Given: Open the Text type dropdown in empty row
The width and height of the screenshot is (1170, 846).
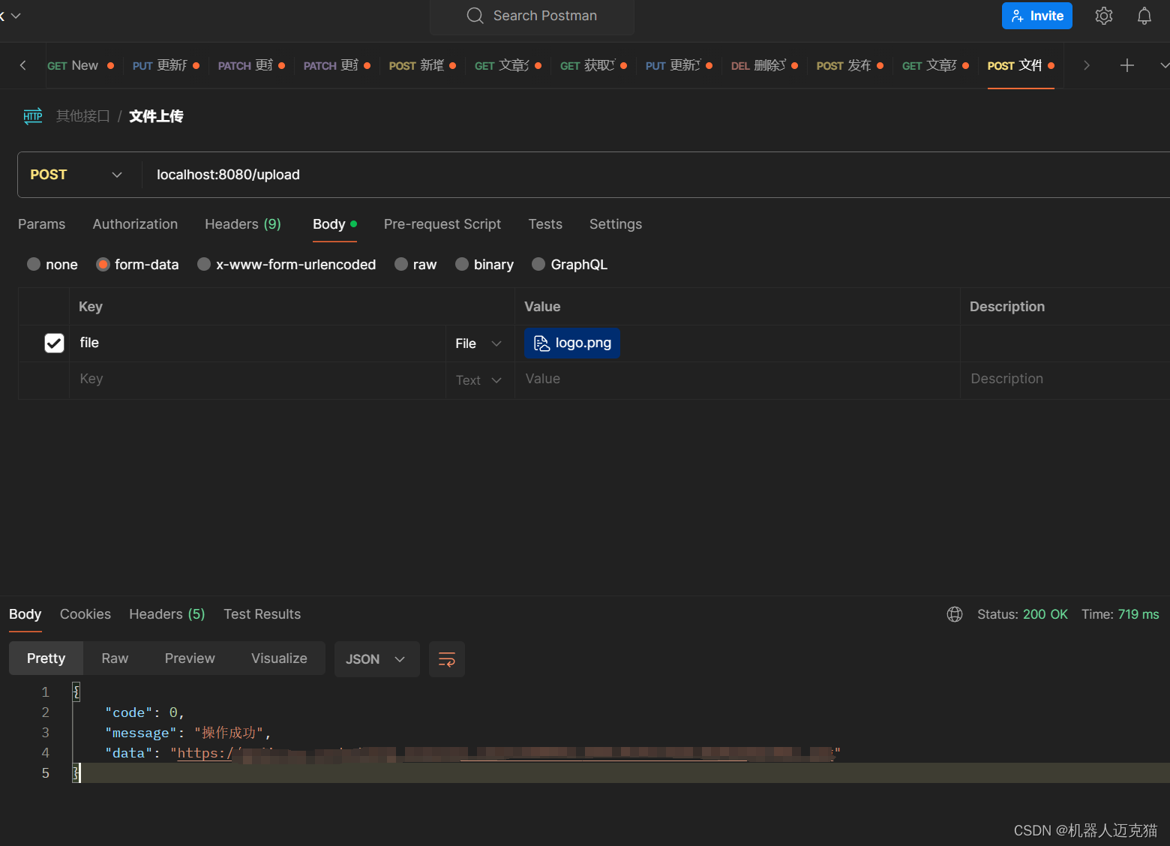Looking at the screenshot, I should 479,380.
